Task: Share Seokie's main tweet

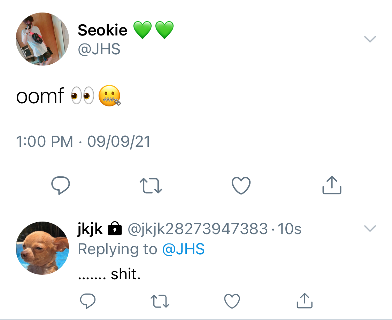Action: pyautogui.click(x=332, y=185)
